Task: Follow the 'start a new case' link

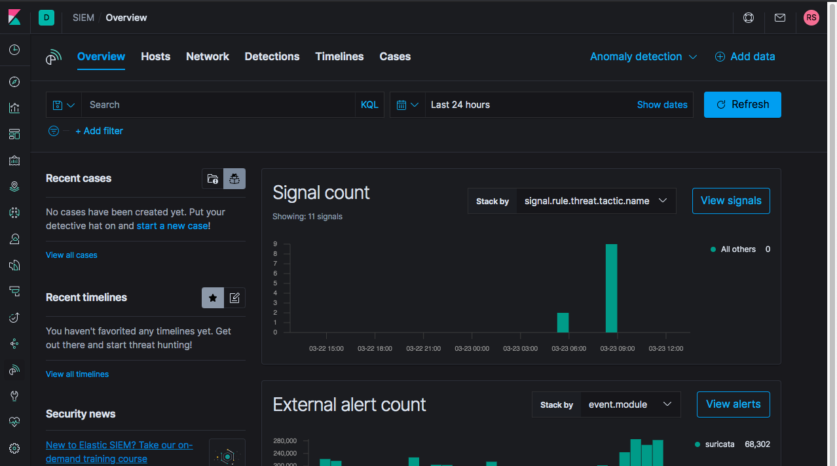Action: (x=172, y=226)
